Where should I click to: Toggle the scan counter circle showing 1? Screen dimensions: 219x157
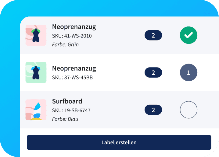188,73
